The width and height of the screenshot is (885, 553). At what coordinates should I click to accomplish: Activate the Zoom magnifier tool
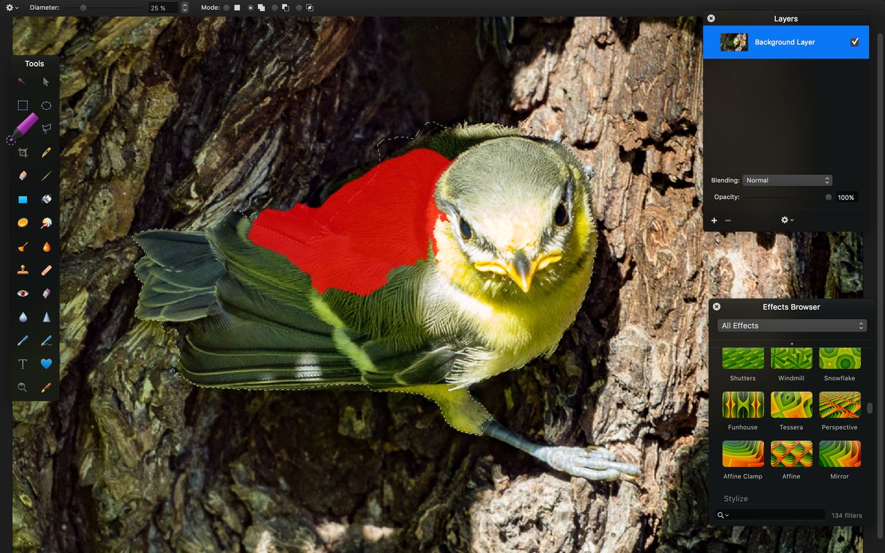point(23,387)
